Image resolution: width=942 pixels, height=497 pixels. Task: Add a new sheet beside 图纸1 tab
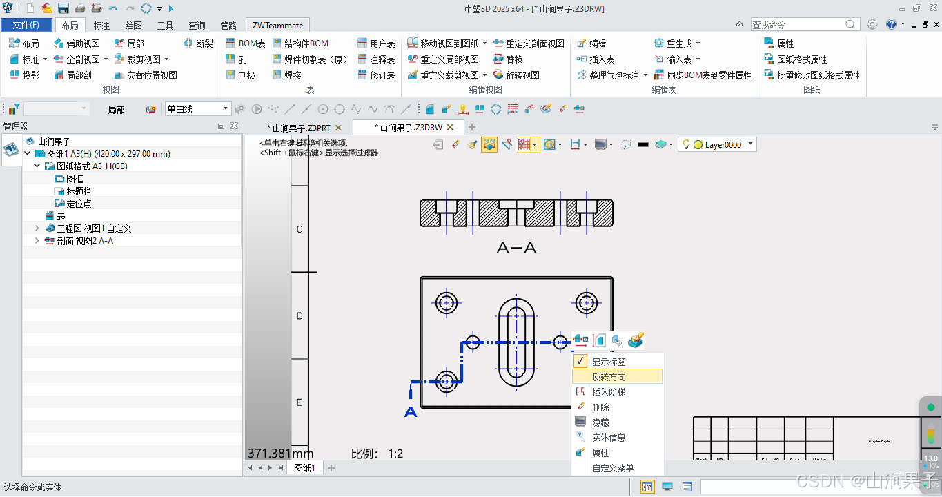pyautogui.click(x=331, y=468)
